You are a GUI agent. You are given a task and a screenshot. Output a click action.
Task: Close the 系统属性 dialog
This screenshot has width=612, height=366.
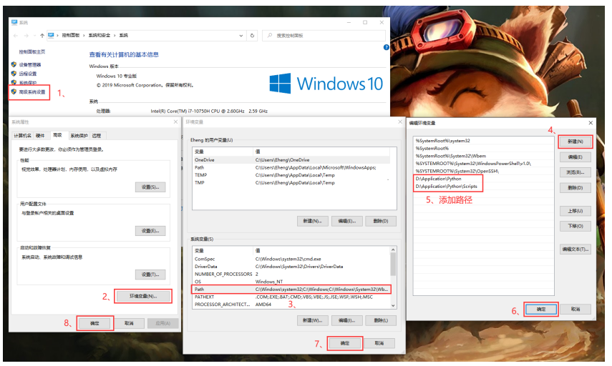point(175,122)
